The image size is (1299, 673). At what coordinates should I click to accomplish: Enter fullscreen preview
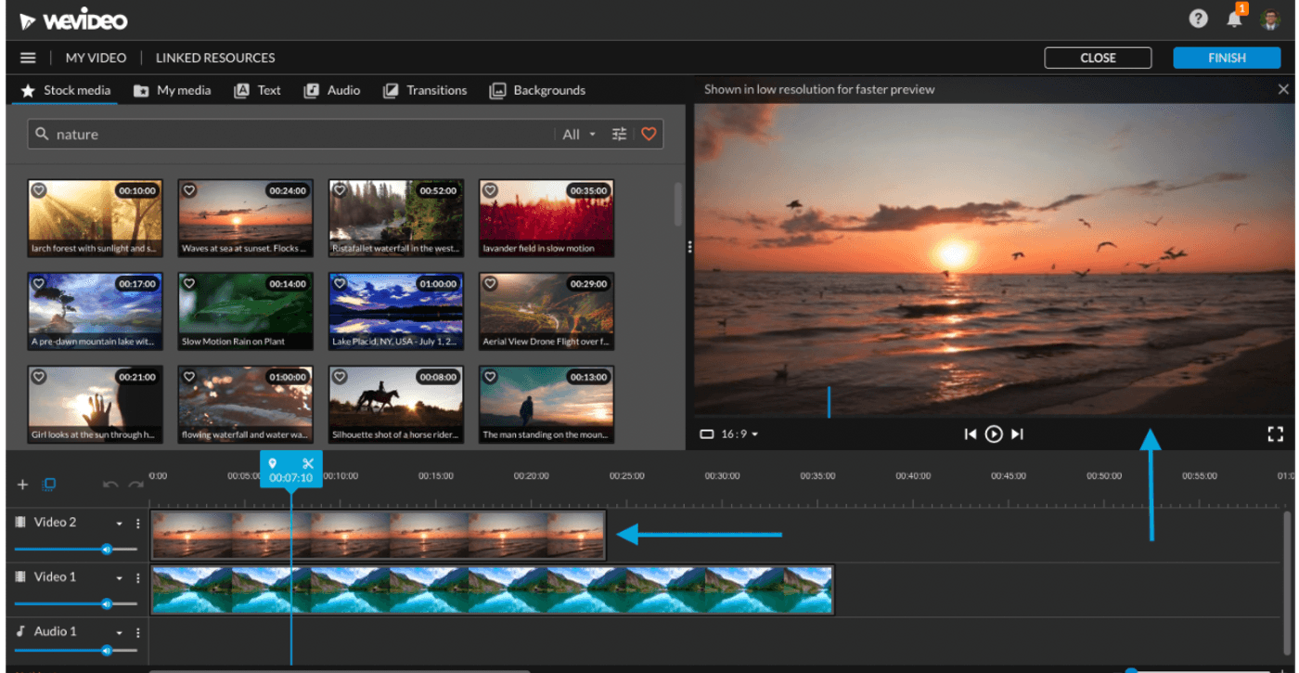point(1275,434)
